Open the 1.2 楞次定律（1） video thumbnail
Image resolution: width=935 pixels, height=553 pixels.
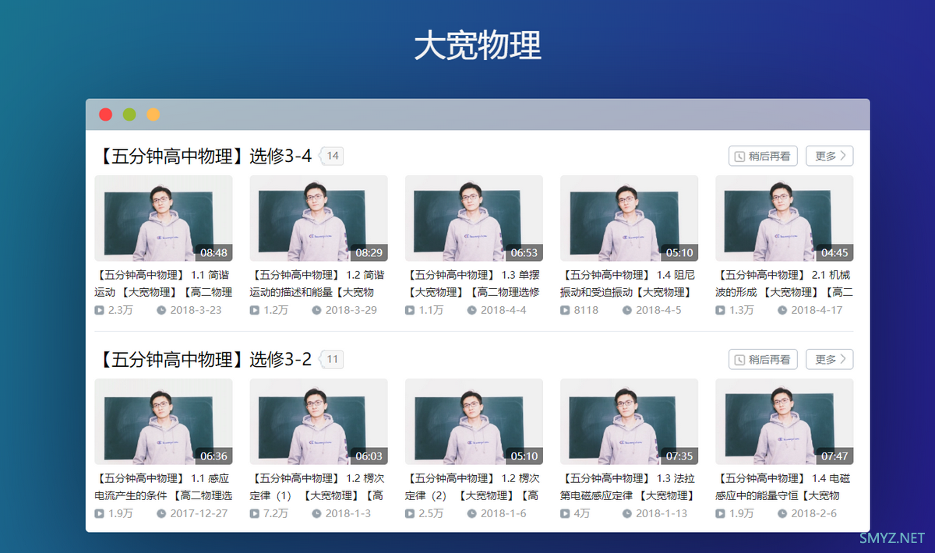(318, 421)
